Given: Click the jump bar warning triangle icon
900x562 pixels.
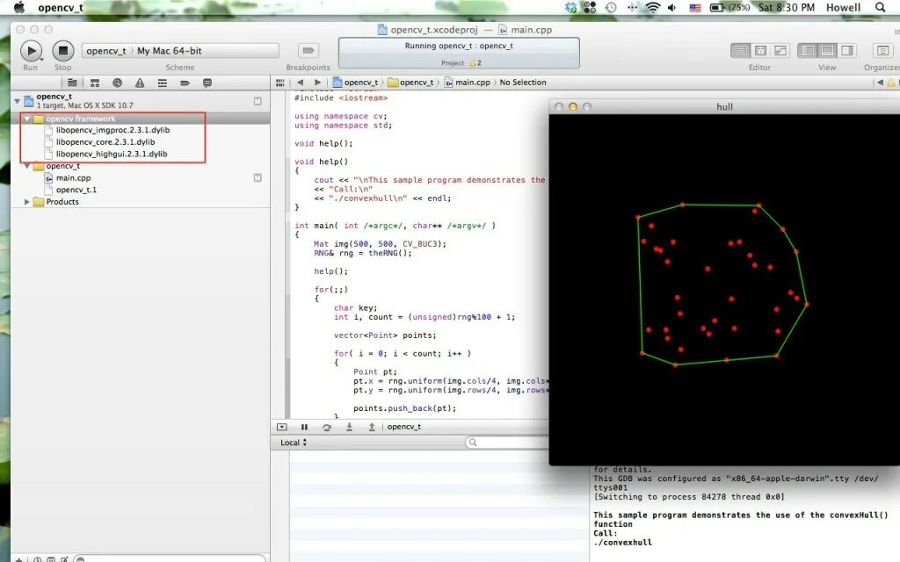Looking at the screenshot, I should pyautogui.click(x=891, y=83).
